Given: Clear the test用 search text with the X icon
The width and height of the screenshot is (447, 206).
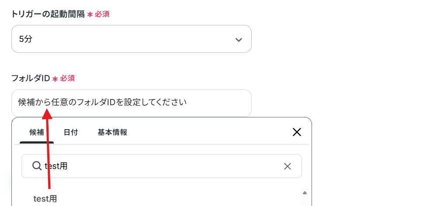Looking at the screenshot, I should click(x=288, y=166).
